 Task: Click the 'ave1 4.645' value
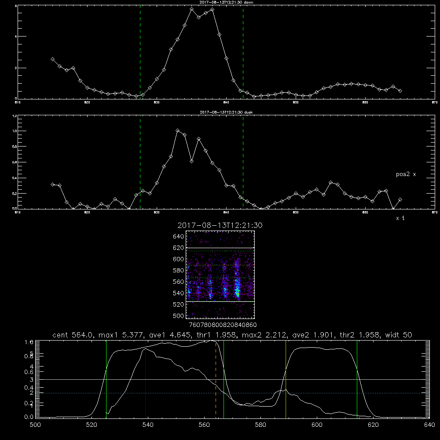pos(171,335)
